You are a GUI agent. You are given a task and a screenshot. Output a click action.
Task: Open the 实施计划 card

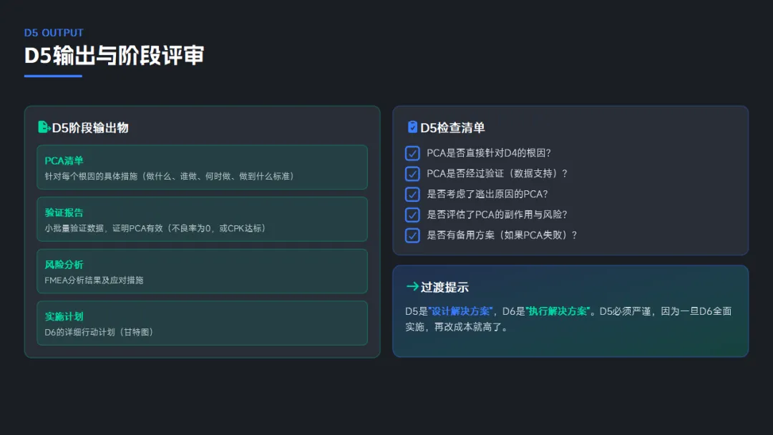202,323
